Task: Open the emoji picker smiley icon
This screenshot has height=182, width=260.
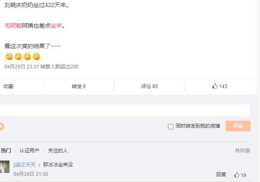Action: [x=1, y=126]
